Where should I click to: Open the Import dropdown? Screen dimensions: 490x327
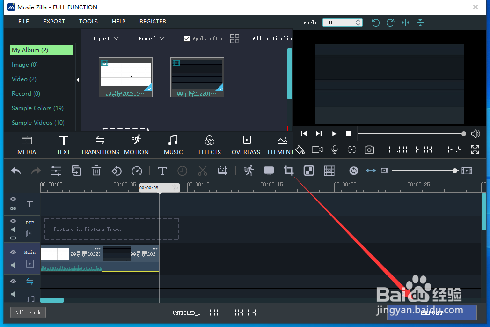point(106,38)
